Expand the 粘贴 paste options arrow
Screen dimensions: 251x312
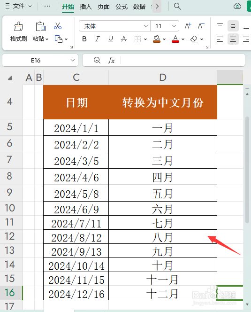47,39
